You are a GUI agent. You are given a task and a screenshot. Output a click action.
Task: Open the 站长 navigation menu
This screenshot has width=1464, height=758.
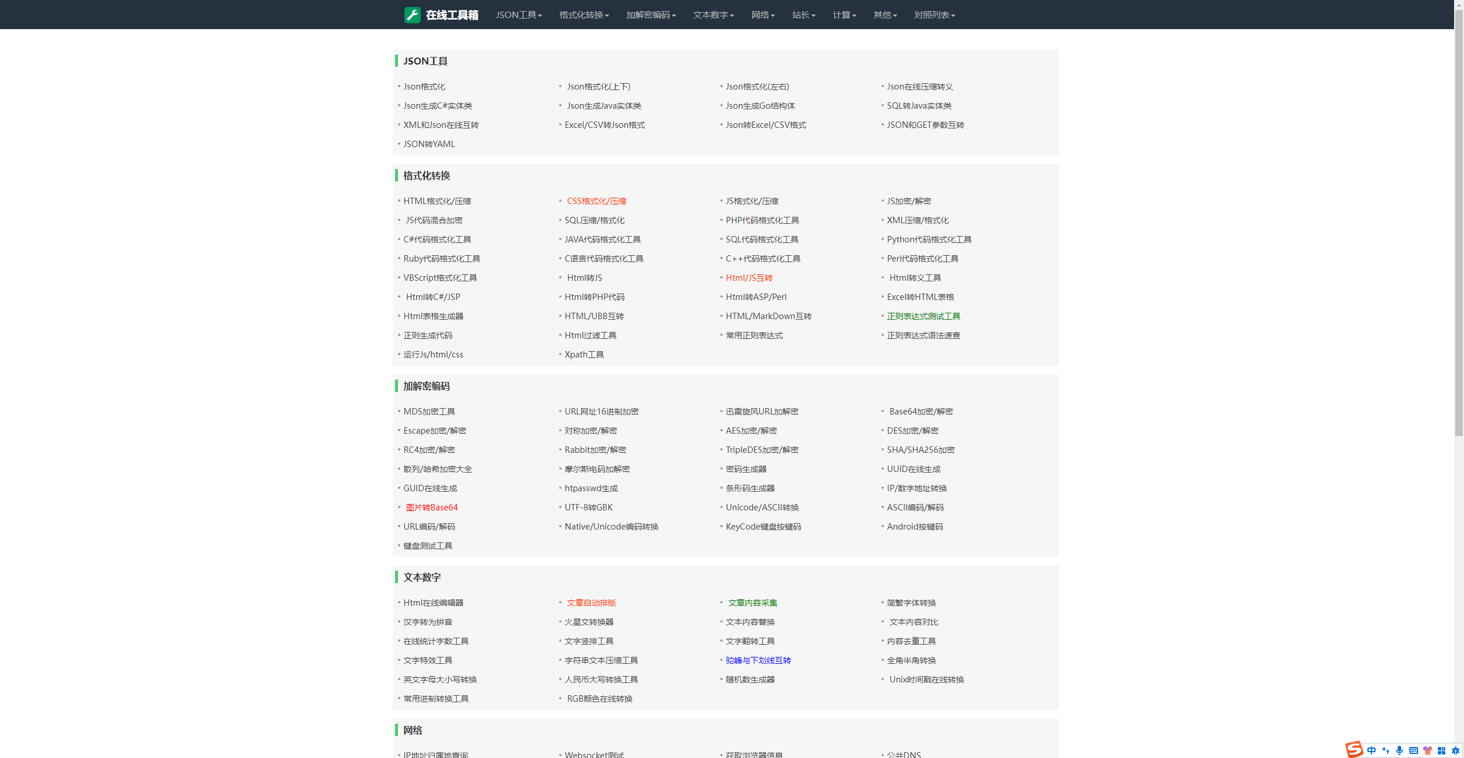(803, 15)
